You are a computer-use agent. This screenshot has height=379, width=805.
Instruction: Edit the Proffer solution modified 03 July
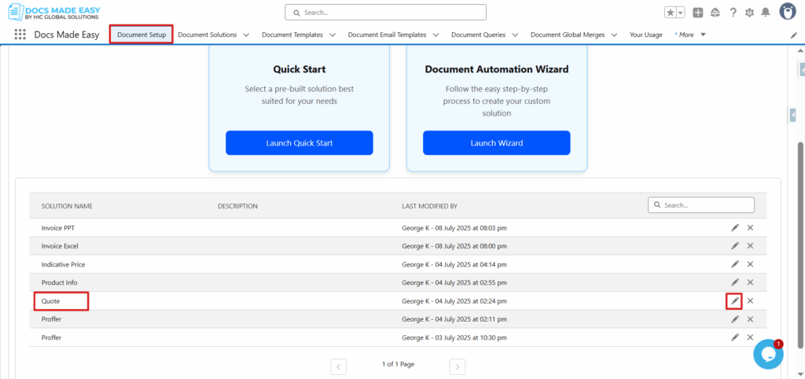pyautogui.click(x=735, y=337)
